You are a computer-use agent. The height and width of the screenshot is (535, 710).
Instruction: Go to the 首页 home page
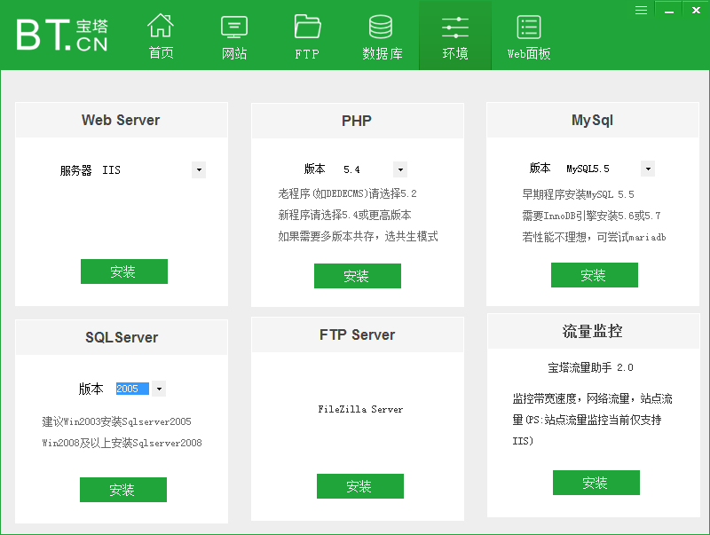(161, 36)
